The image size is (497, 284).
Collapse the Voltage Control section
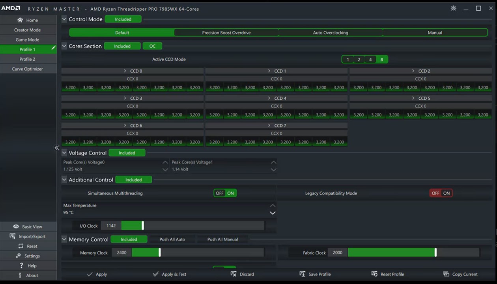pyautogui.click(x=64, y=153)
